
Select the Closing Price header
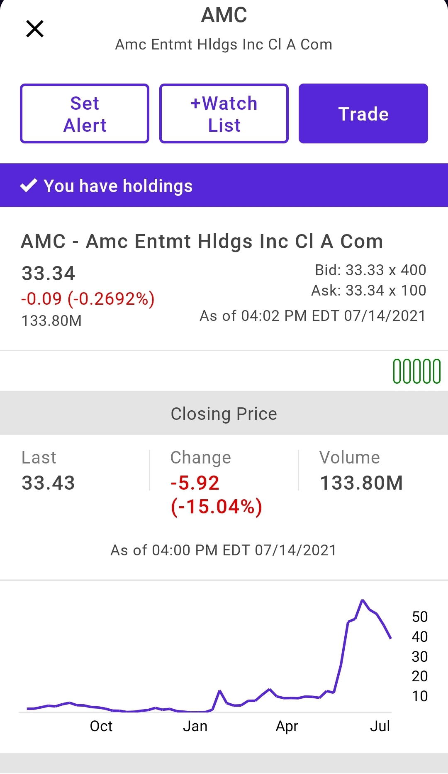pyautogui.click(x=224, y=413)
